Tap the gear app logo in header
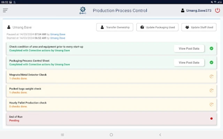 click(x=83, y=10)
